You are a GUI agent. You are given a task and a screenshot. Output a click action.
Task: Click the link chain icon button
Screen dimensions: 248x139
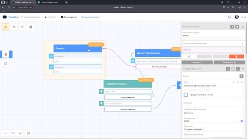[189, 56]
